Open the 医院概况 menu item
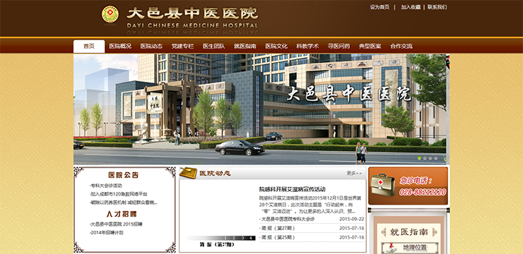This screenshot has height=254, width=523. pyautogui.click(x=120, y=47)
